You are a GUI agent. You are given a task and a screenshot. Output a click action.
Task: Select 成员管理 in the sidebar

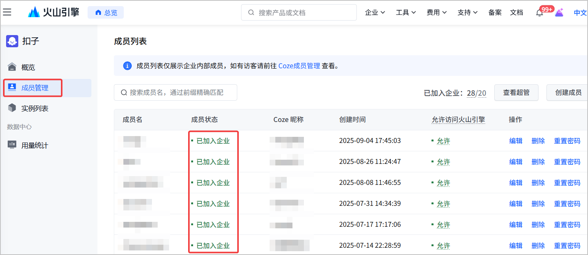click(35, 88)
